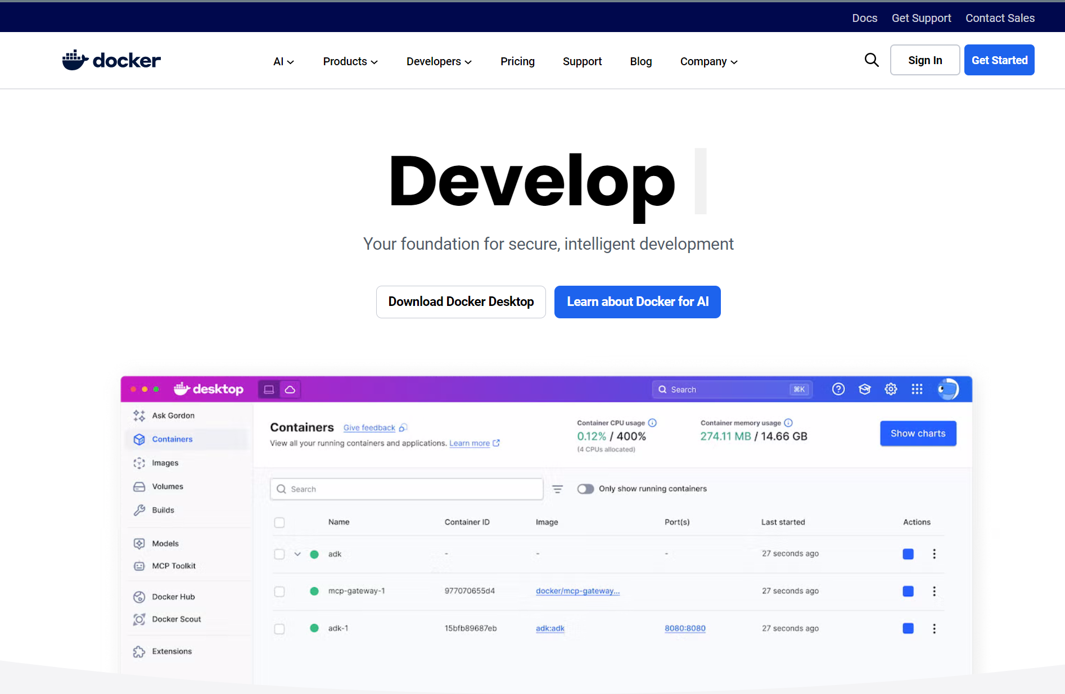Open the help question mark icon
This screenshot has width=1065, height=694.
coord(838,389)
